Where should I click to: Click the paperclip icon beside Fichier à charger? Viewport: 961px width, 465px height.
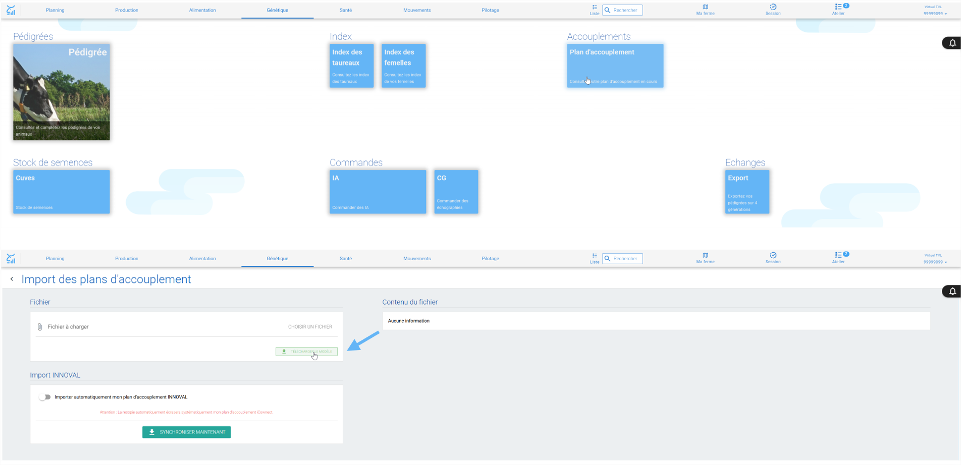coord(40,327)
